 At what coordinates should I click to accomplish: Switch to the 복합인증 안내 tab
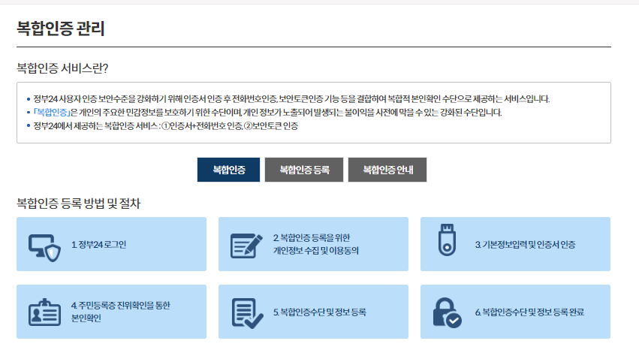point(387,170)
